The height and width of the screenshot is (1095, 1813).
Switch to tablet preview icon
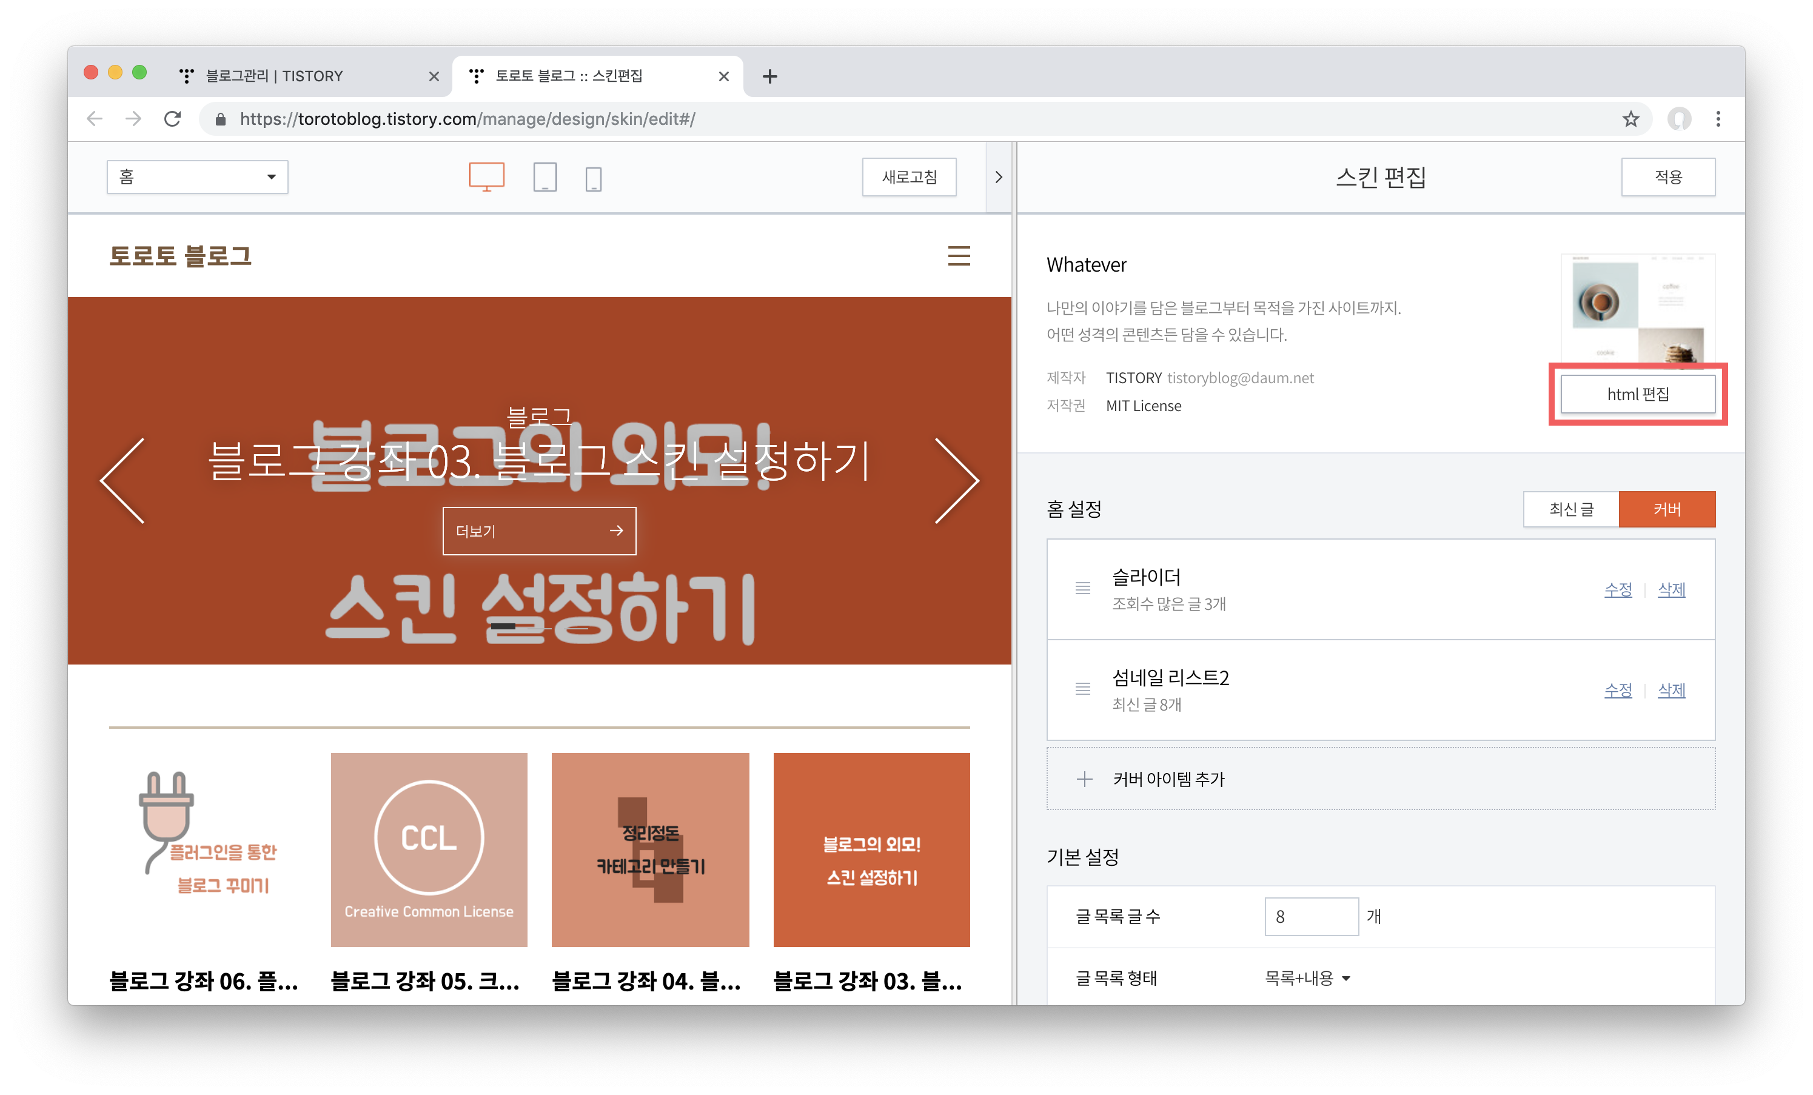[x=545, y=178]
